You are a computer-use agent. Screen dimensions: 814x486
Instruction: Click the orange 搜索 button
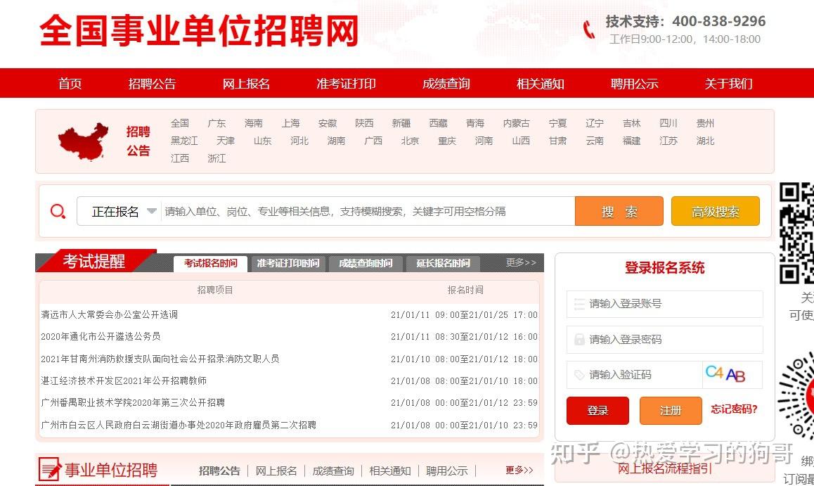click(619, 211)
